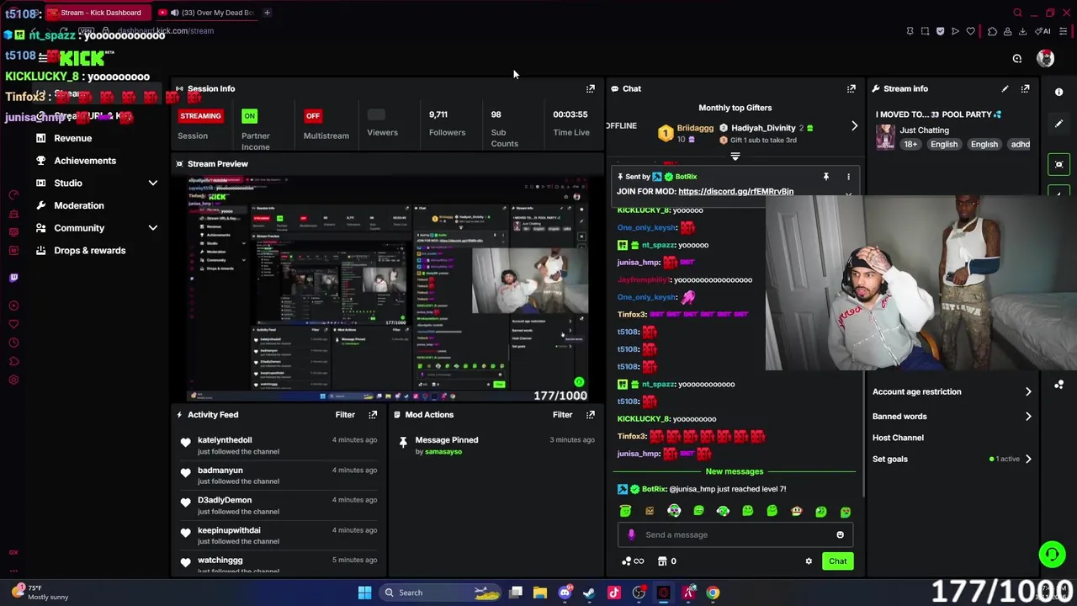Viewport: 1077px width, 606px height.
Task: Pop out the Session Info panel
Action: pyautogui.click(x=591, y=88)
